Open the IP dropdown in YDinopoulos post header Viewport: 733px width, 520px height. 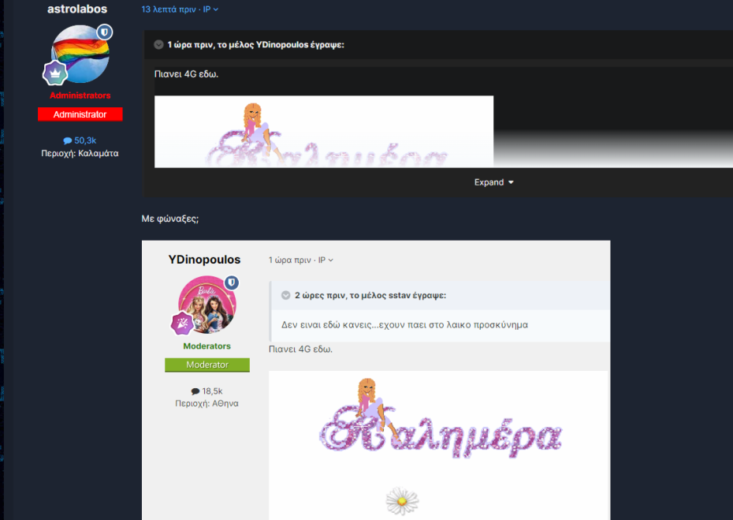click(x=324, y=259)
